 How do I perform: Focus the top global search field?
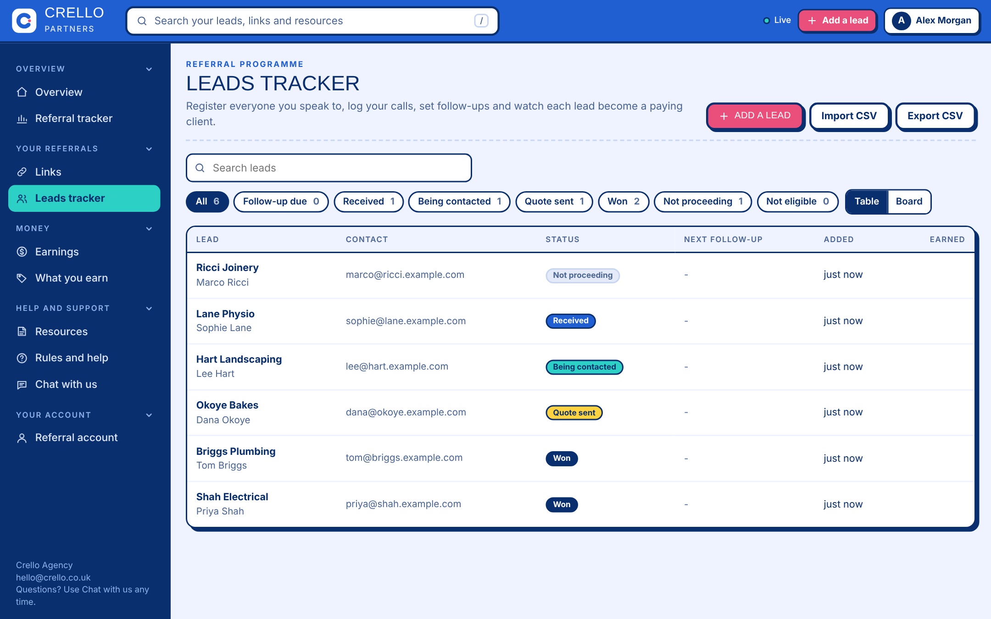[x=312, y=21]
